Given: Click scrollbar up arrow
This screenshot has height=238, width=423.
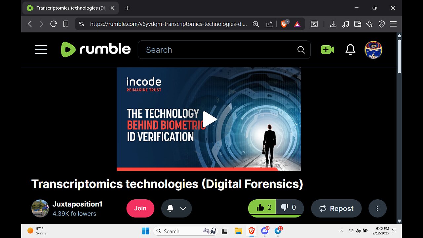Looking at the screenshot, I should pos(399,35).
